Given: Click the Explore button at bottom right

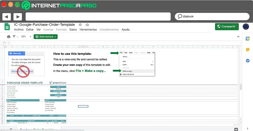Looking at the screenshot, I should coord(236,129).
